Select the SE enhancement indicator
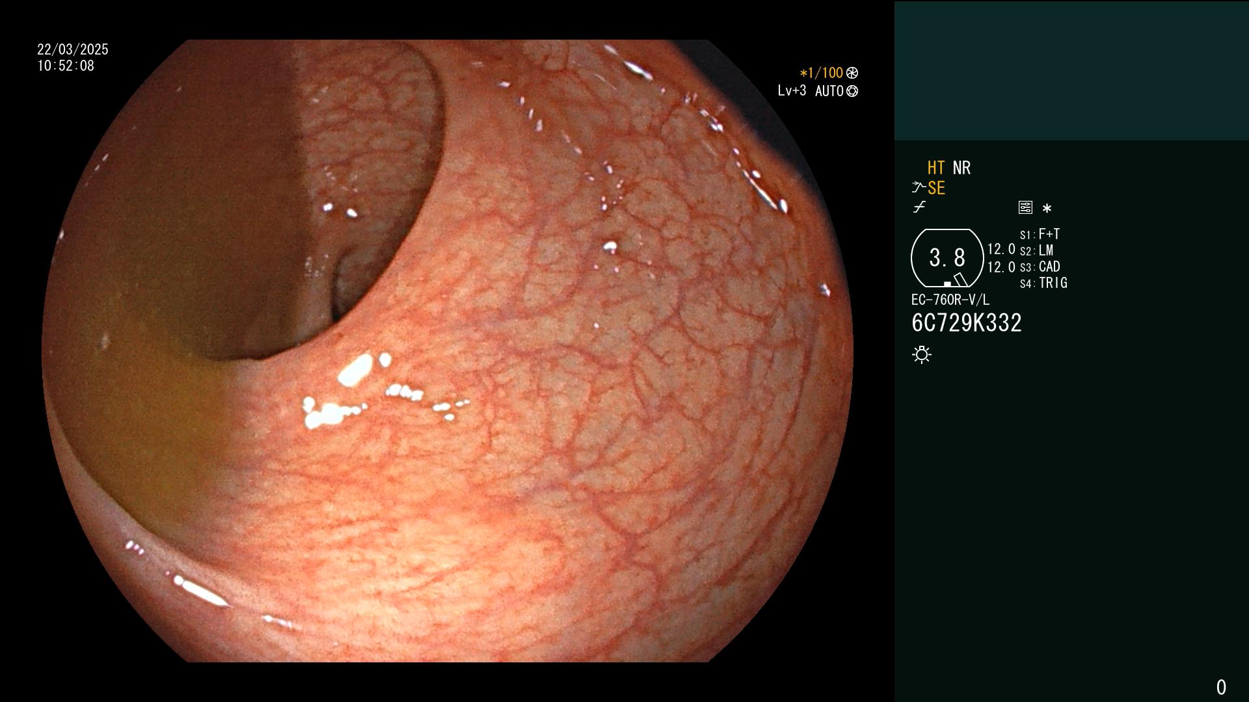The width and height of the screenshot is (1249, 702). coord(936,188)
